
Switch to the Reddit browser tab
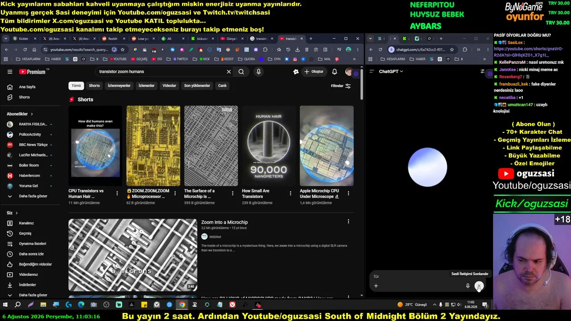pos(114,39)
